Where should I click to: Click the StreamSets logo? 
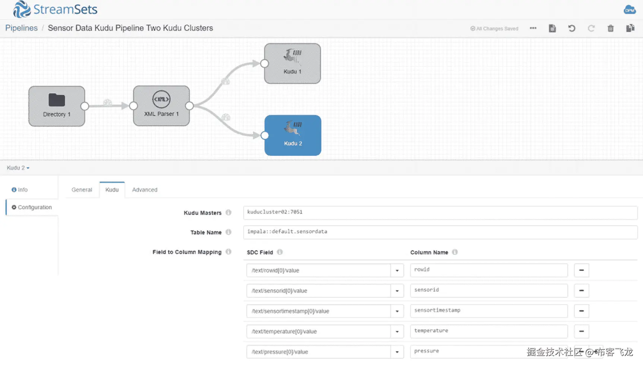[55, 9]
